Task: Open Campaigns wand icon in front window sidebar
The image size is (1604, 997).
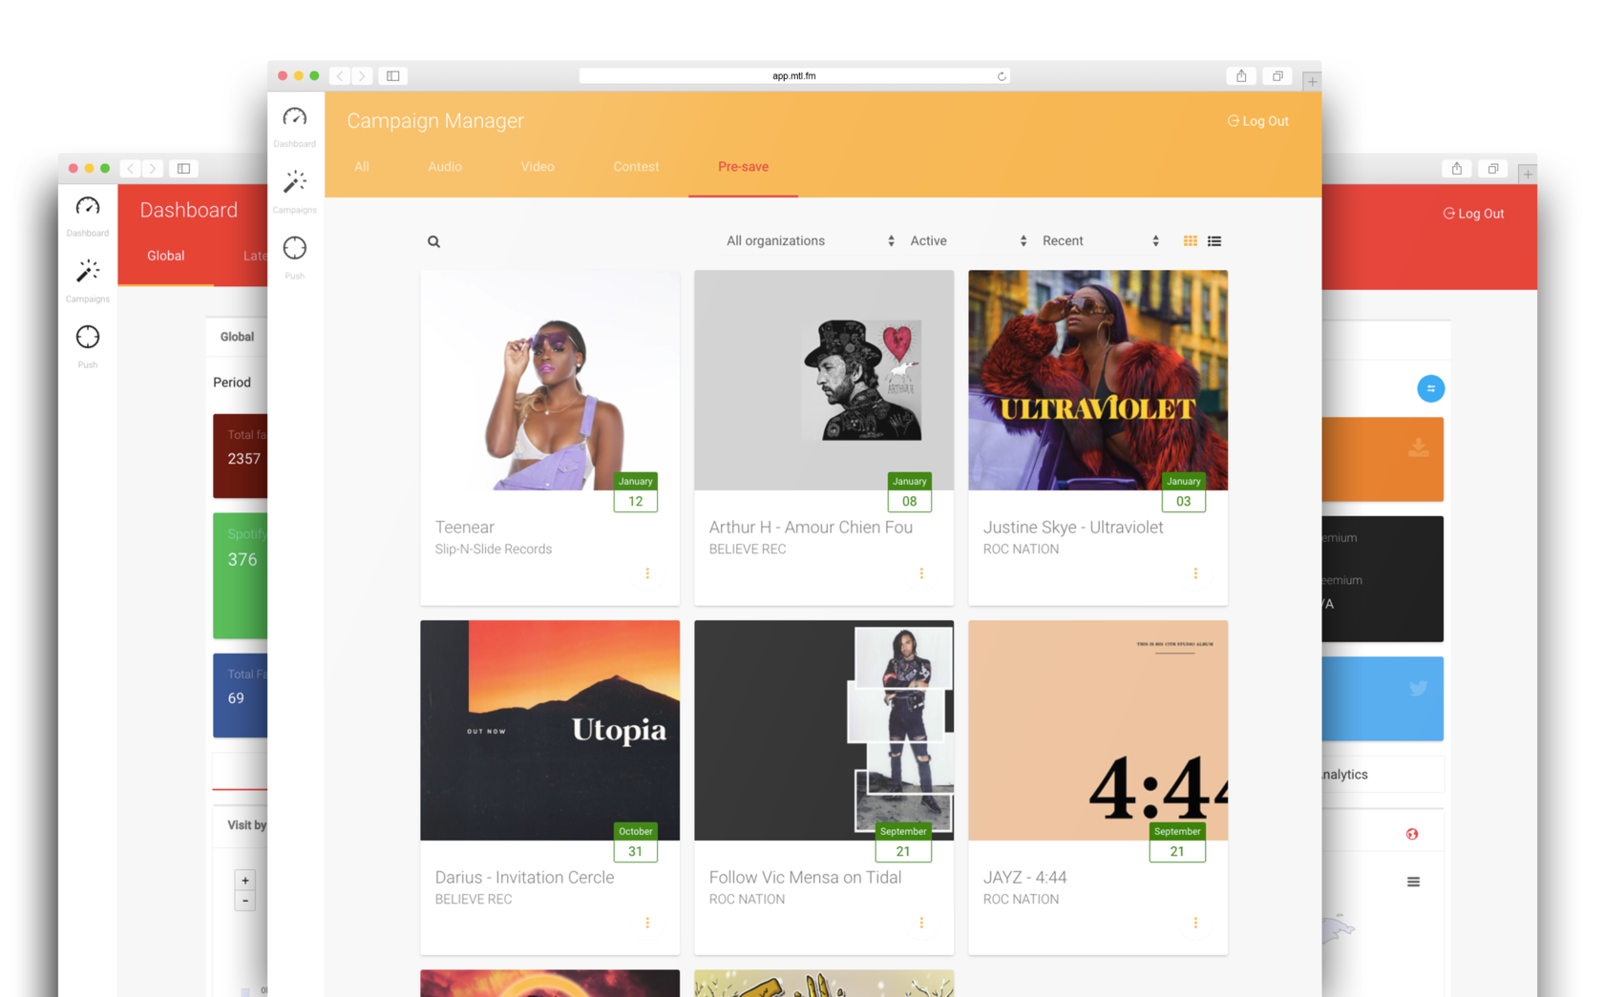Action: click(x=294, y=181)
